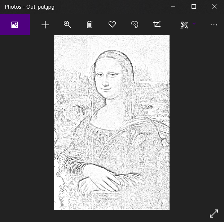Viewport: 224px width, 222px height.
Task: Delete the photo with the trash icon
Action: click(x=89, y=24)
